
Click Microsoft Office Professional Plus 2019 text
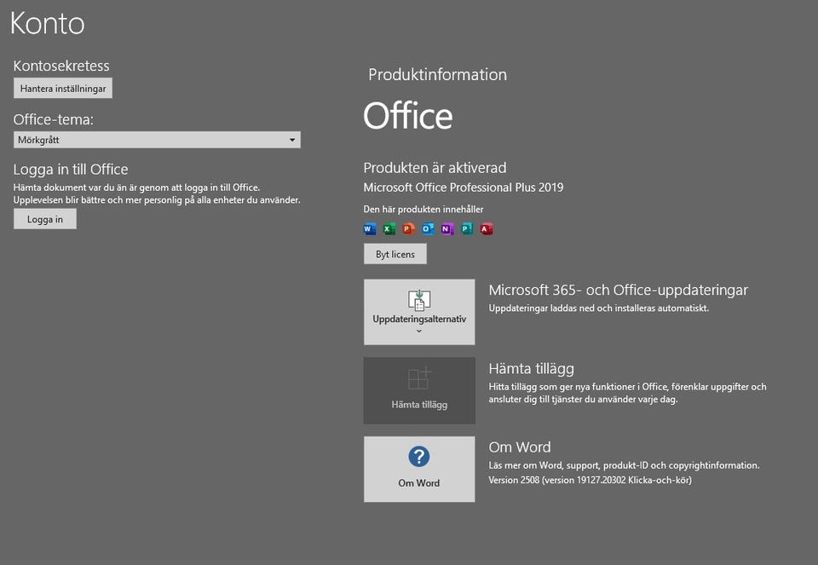pyautogui.click(x=464, y=187)
